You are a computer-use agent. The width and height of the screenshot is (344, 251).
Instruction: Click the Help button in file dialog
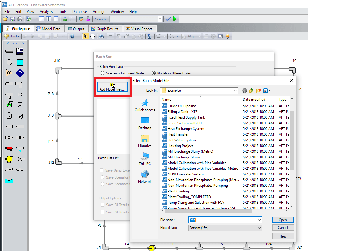(x=283, y=236)
